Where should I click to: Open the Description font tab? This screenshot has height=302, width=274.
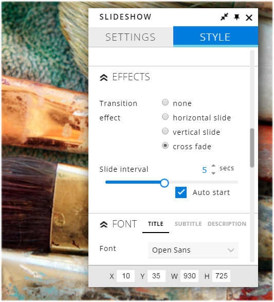(227, 224)
